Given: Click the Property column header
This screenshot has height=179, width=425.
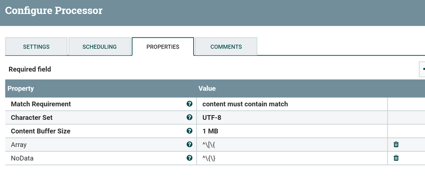Looking at the screenshot, I should point(21,88).
